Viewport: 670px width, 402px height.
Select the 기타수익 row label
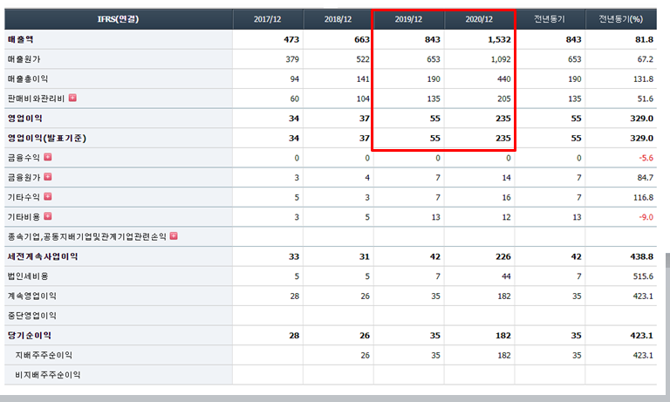(x=24, y=197)
